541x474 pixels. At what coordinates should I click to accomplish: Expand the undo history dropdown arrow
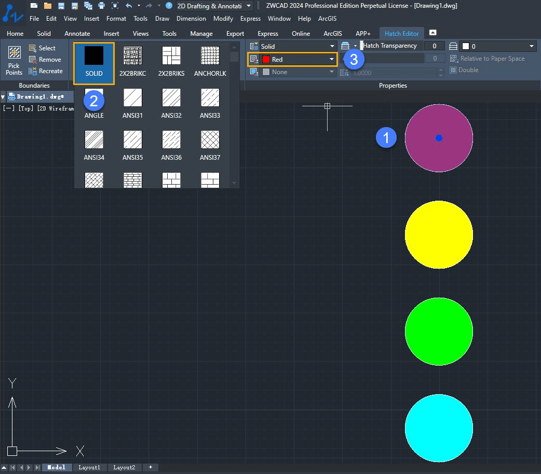click(139, 6)
